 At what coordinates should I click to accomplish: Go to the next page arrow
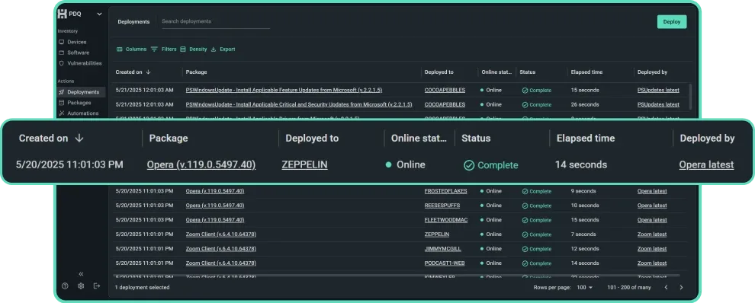[x=681, y=287]
